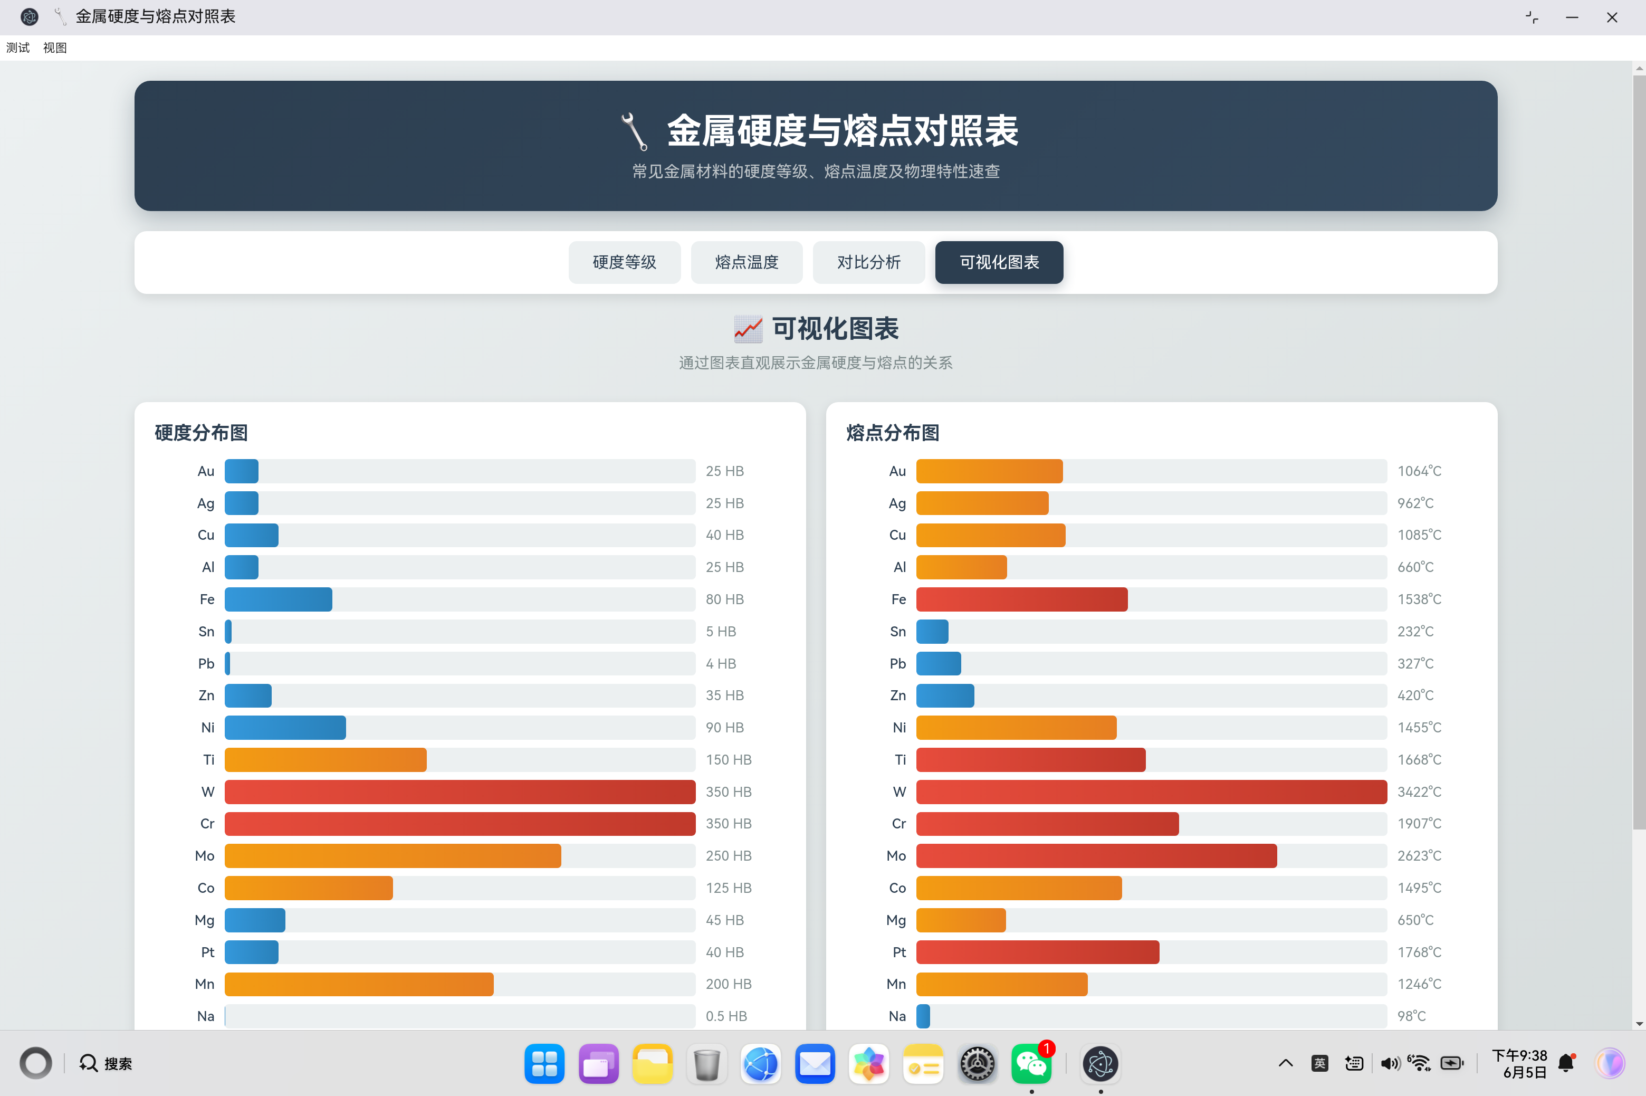This screenshot has width=1646, height=1096.
Task: Open the purple multitasking window icon
Action: click(x=599, y=1063)
